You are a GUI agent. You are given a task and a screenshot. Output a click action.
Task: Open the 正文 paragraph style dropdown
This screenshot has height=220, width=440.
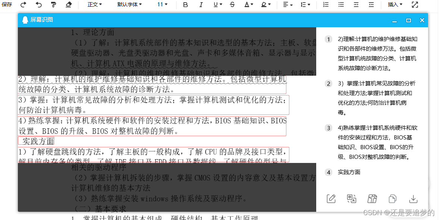coord(95,4)
